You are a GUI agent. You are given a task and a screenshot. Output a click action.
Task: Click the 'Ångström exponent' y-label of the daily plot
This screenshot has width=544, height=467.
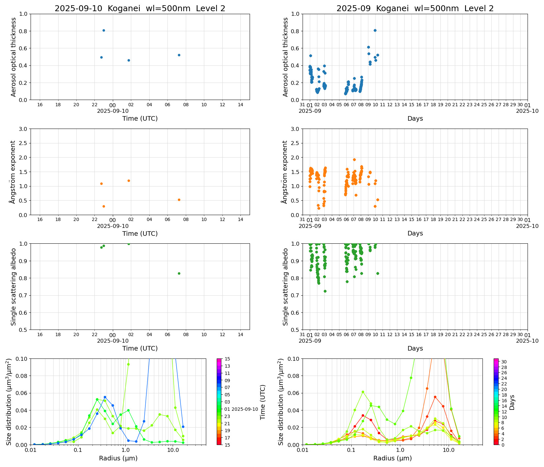(x=13, y=172)
